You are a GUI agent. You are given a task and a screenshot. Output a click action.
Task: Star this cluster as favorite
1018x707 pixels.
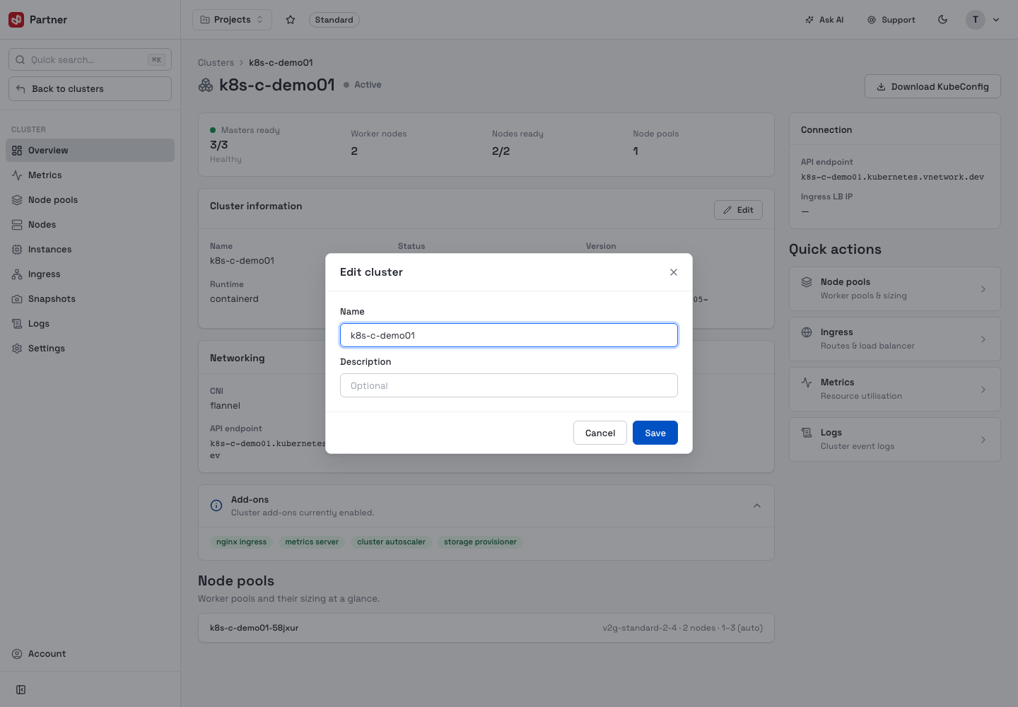pos(291,20)
